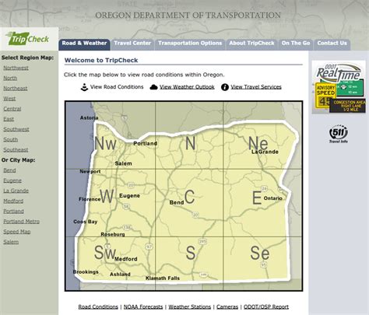The width and height of the screenshot is (369, 315).
Task: Open the ODOT RealTime banner
Action: (x=339, y=87)
